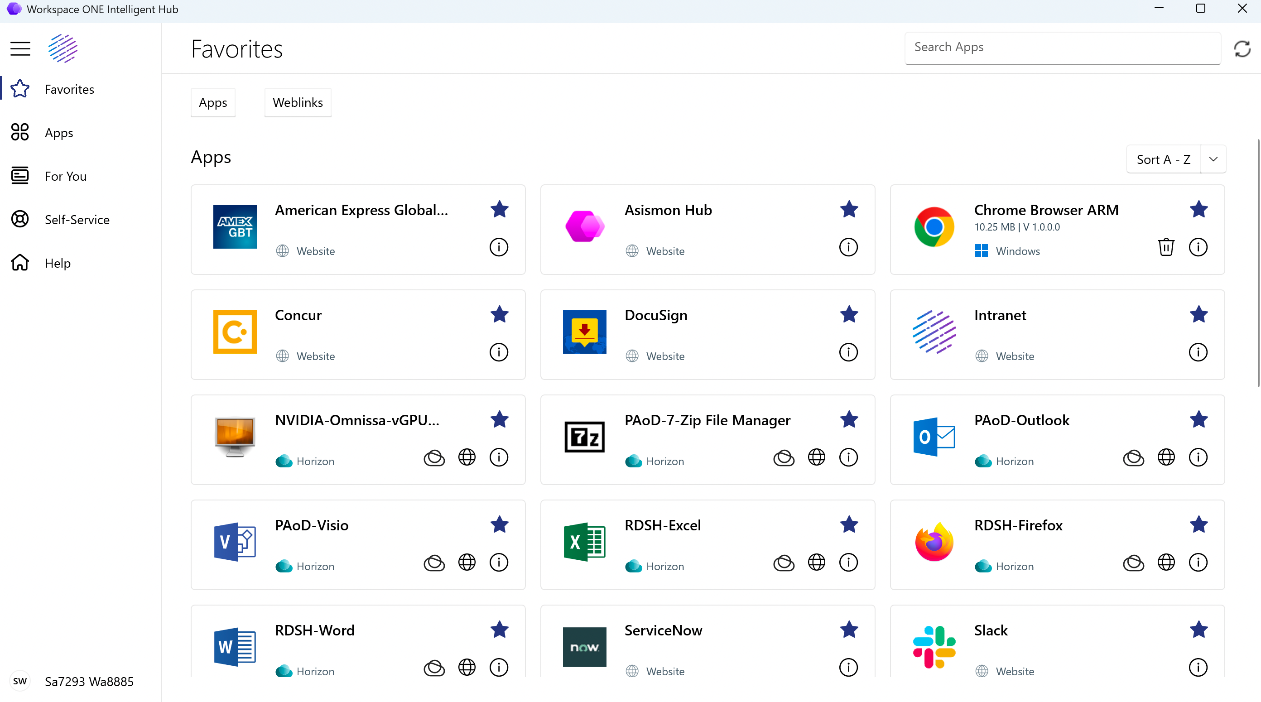Open the info icon for PAoD-Visio
The height and width of the screenshot is (702, 1261).
tap(499, 563)
